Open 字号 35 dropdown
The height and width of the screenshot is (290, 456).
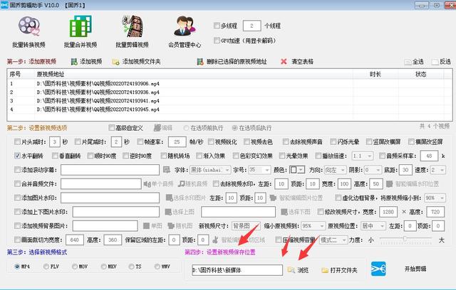259,170
